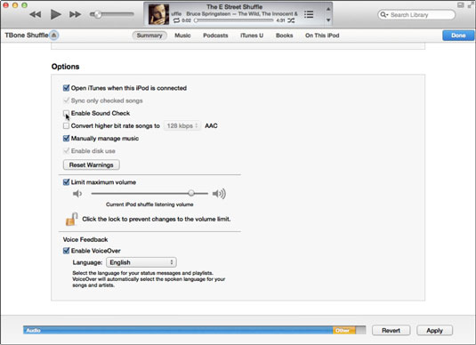The width and height of the screenshot is (476, 345).
Task: Click the Revert button
Action: (391, 331)
